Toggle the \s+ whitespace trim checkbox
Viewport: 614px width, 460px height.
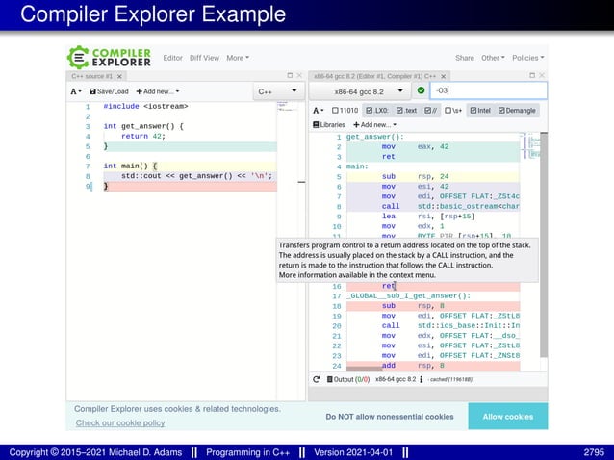click(x=453, y=111)
